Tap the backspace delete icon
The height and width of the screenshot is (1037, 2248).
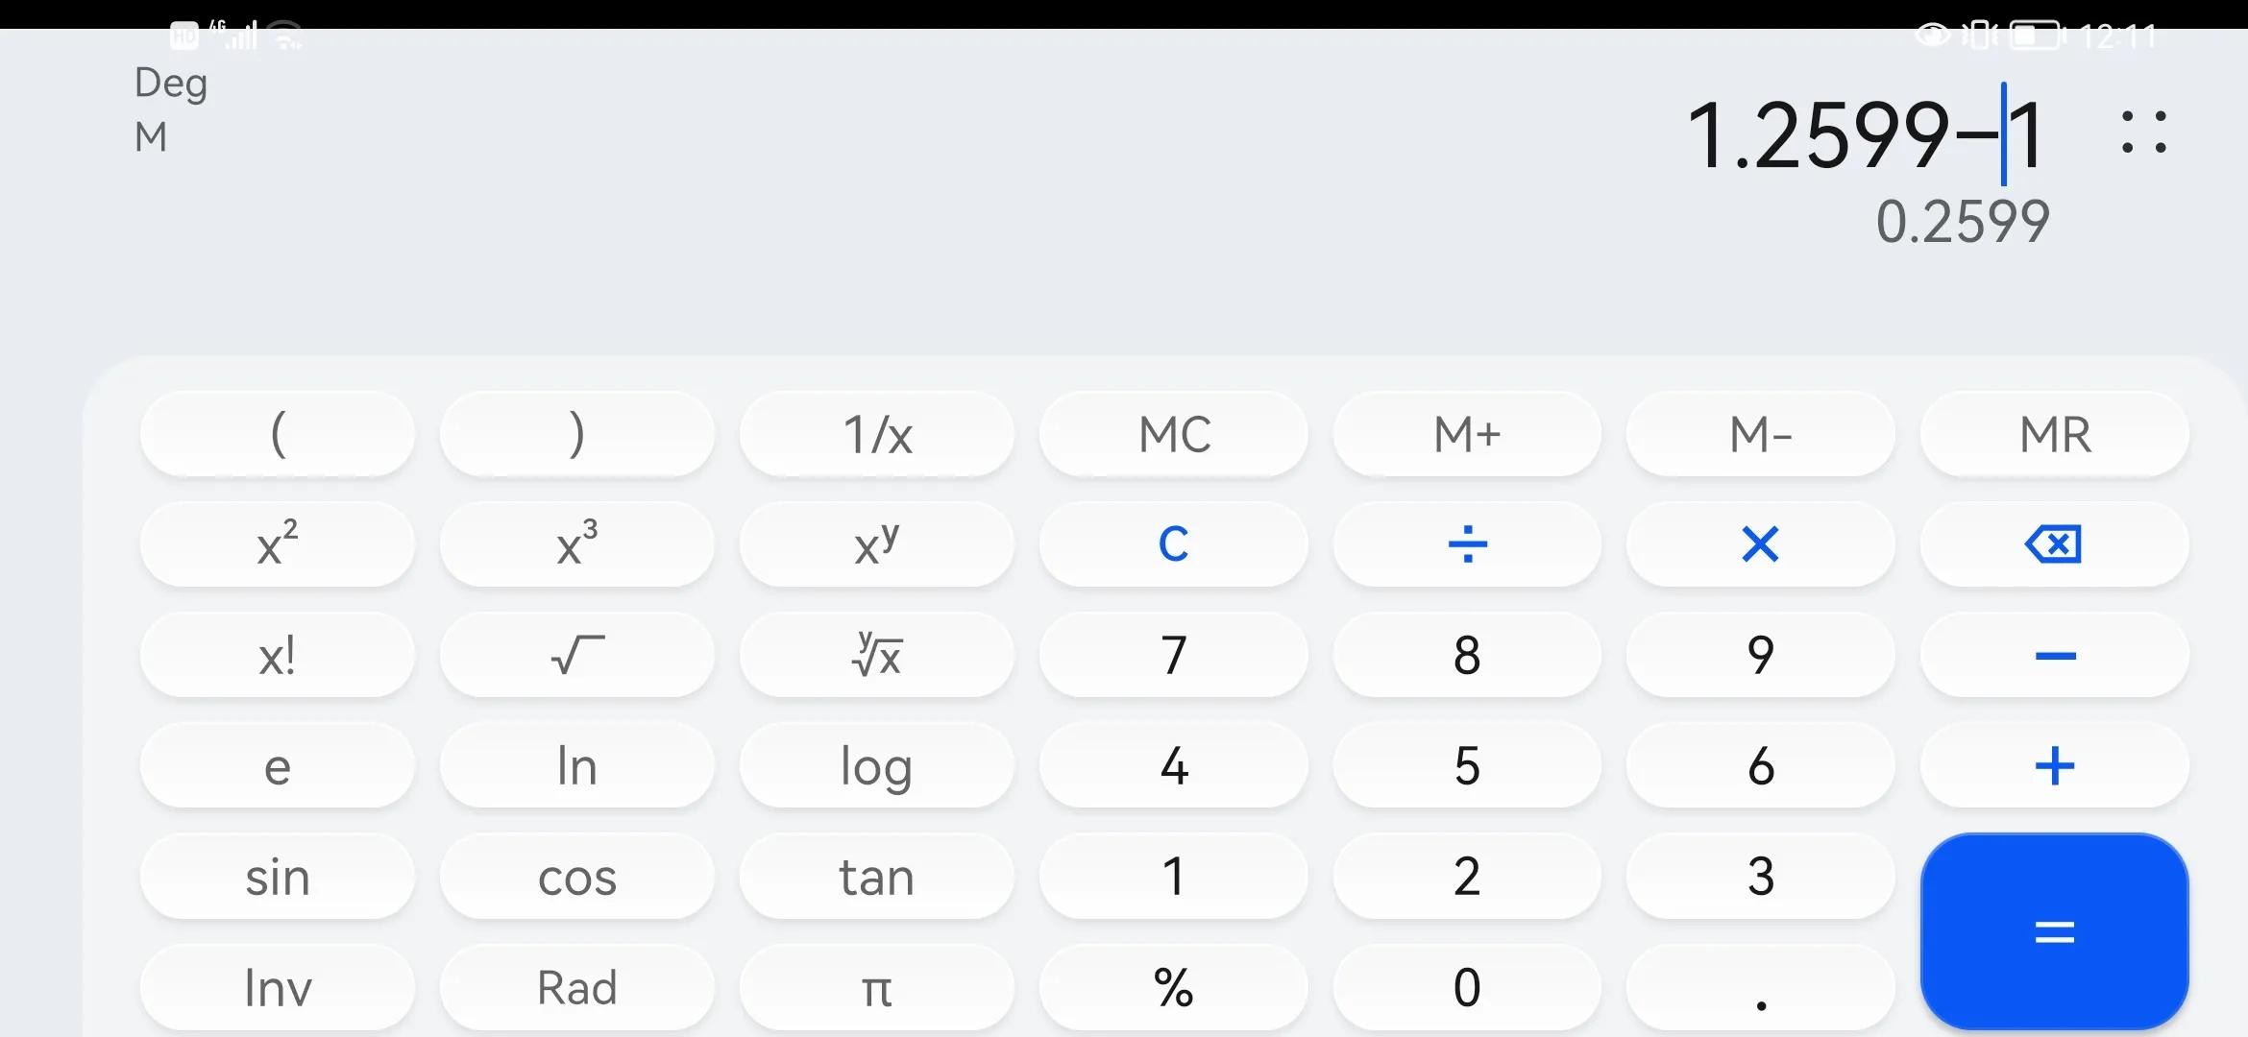click(2053, 544)
